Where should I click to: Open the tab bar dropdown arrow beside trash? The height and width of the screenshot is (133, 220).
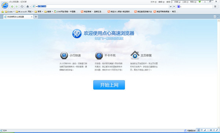pyautogui.click(x=218, y=16)
